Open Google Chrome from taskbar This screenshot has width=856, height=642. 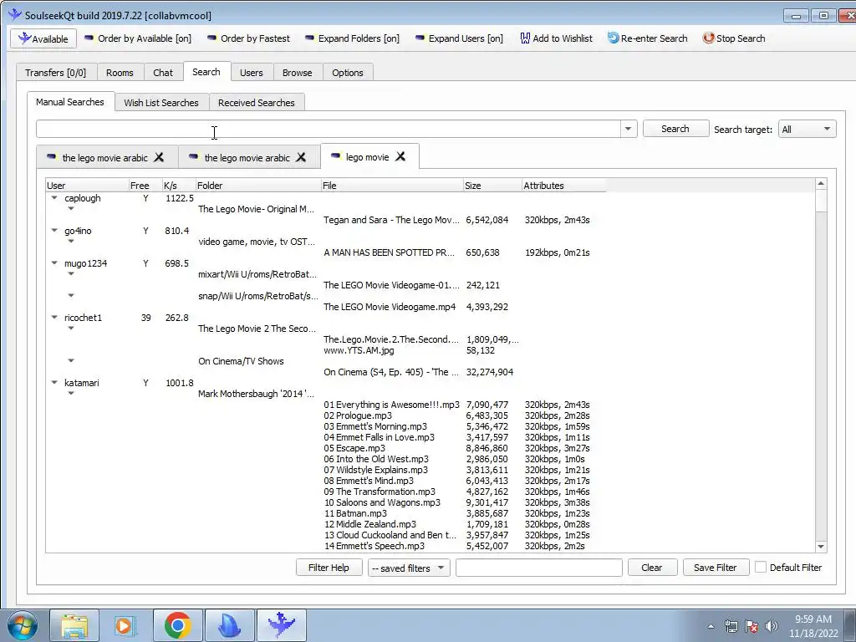[177, 625]
